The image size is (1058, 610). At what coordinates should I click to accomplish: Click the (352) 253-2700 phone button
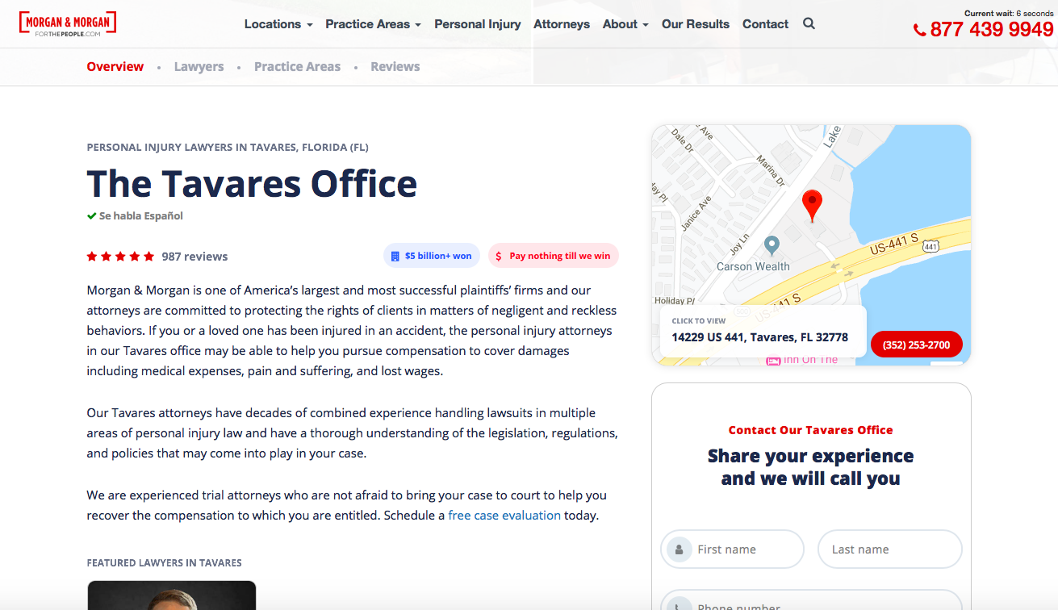[917, 345]
